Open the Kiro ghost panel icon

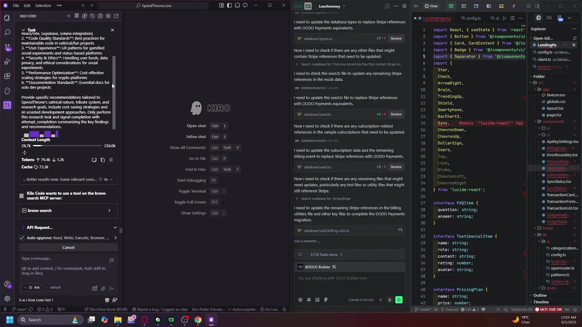tap(7, 90)
